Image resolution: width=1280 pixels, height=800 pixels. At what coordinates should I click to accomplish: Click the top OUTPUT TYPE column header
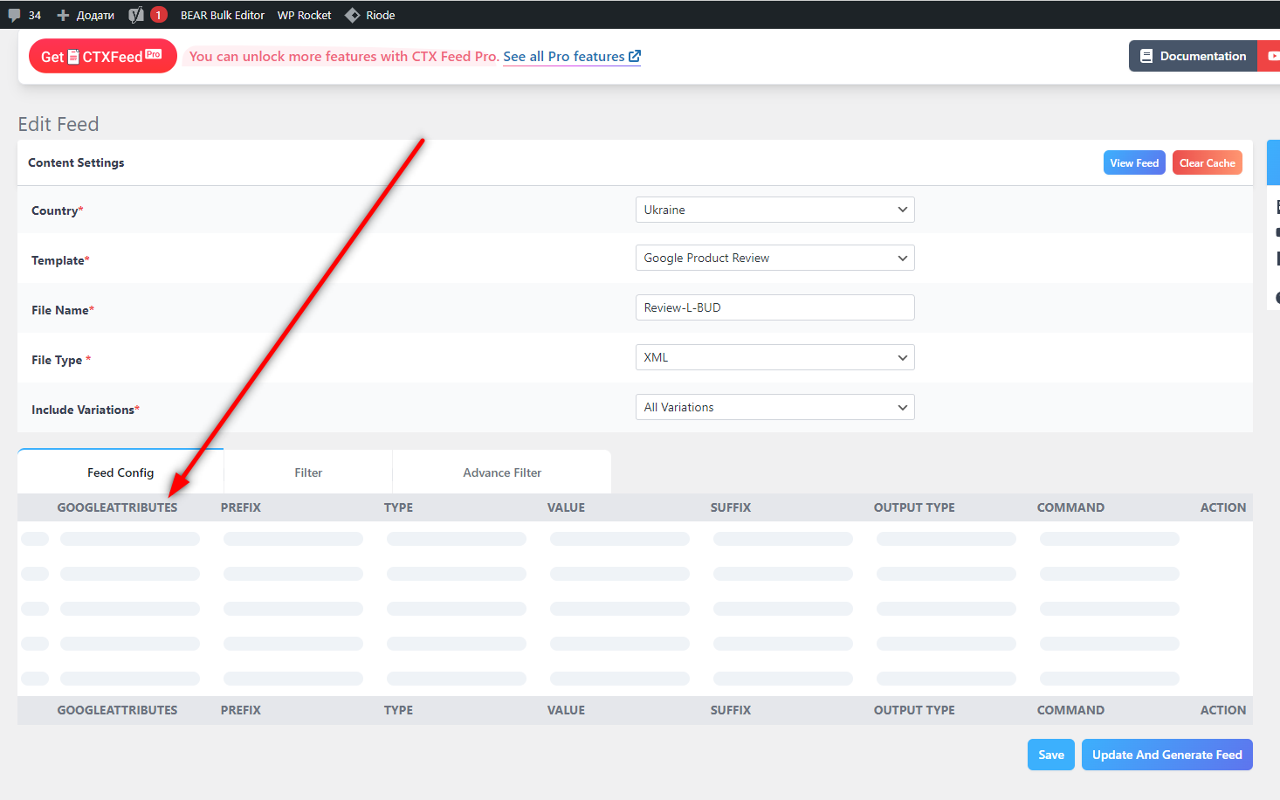pyautogui.click(x=914, y=507)
